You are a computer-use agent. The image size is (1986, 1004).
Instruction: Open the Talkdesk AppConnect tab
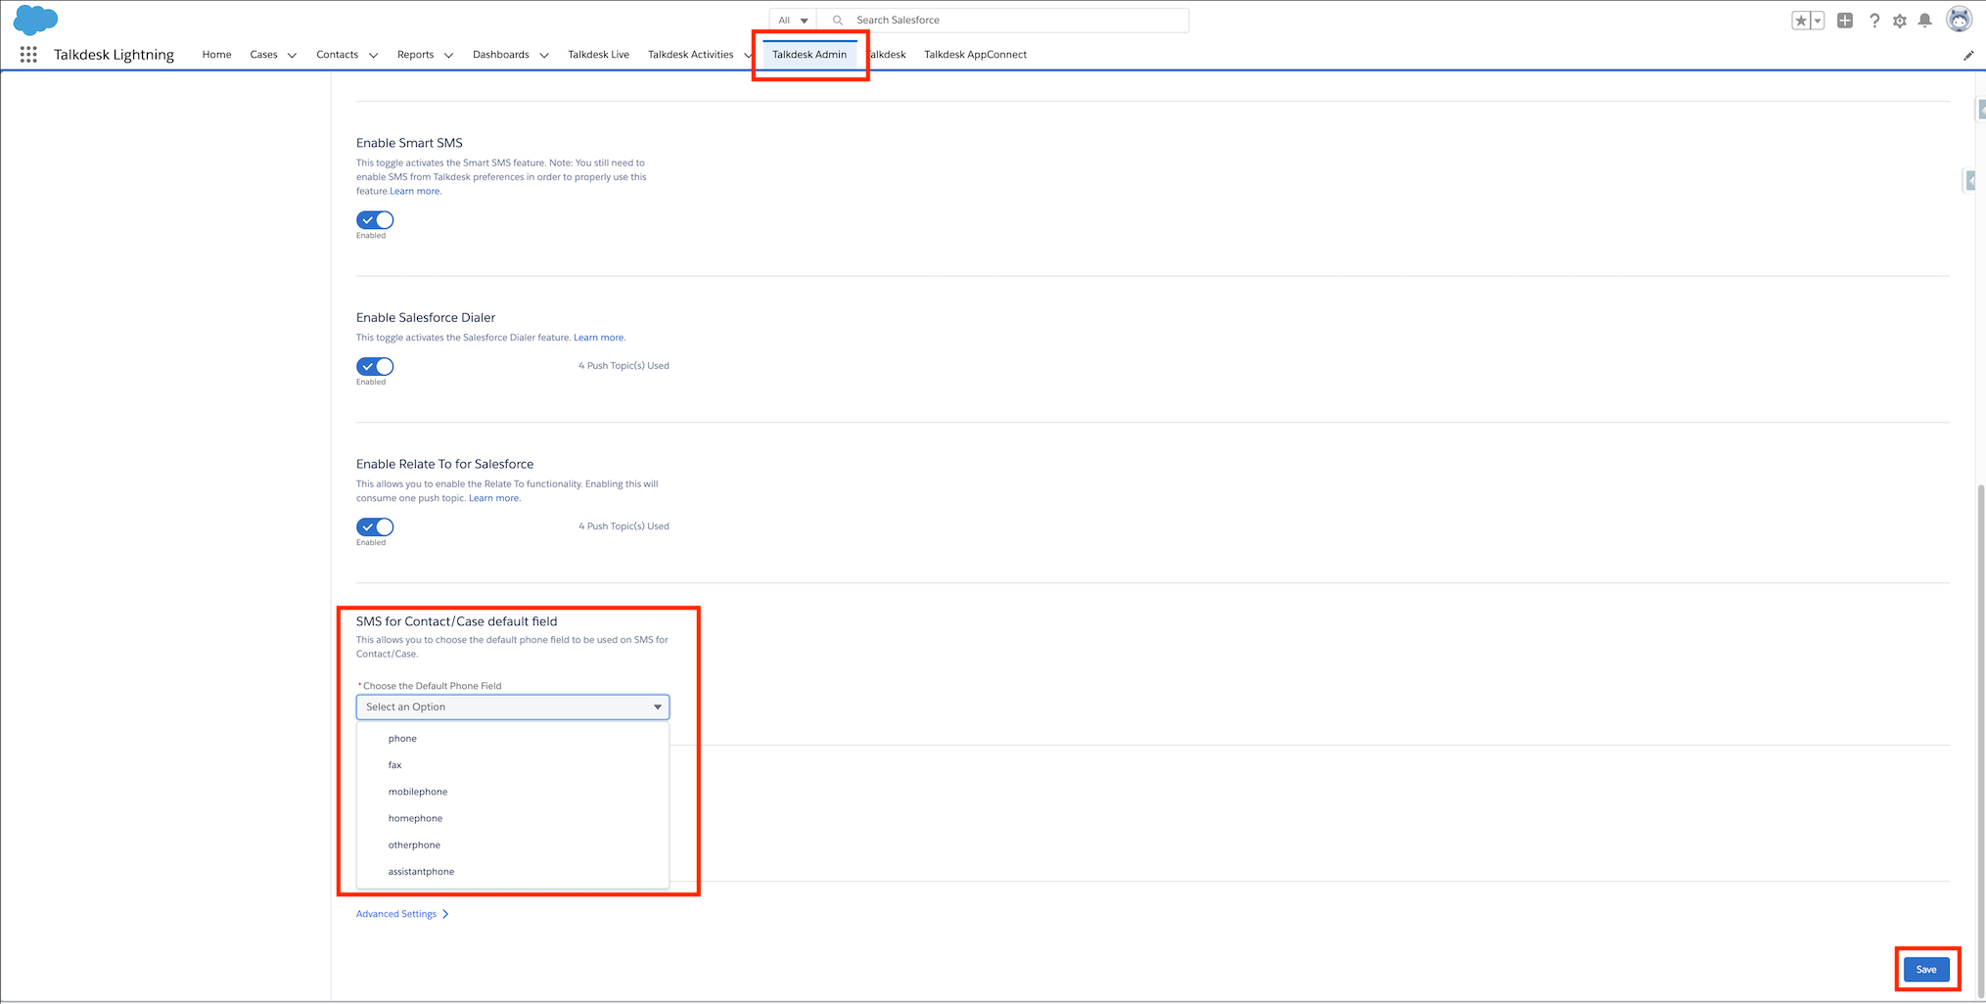pyautogui.click(x=975, y=55)
